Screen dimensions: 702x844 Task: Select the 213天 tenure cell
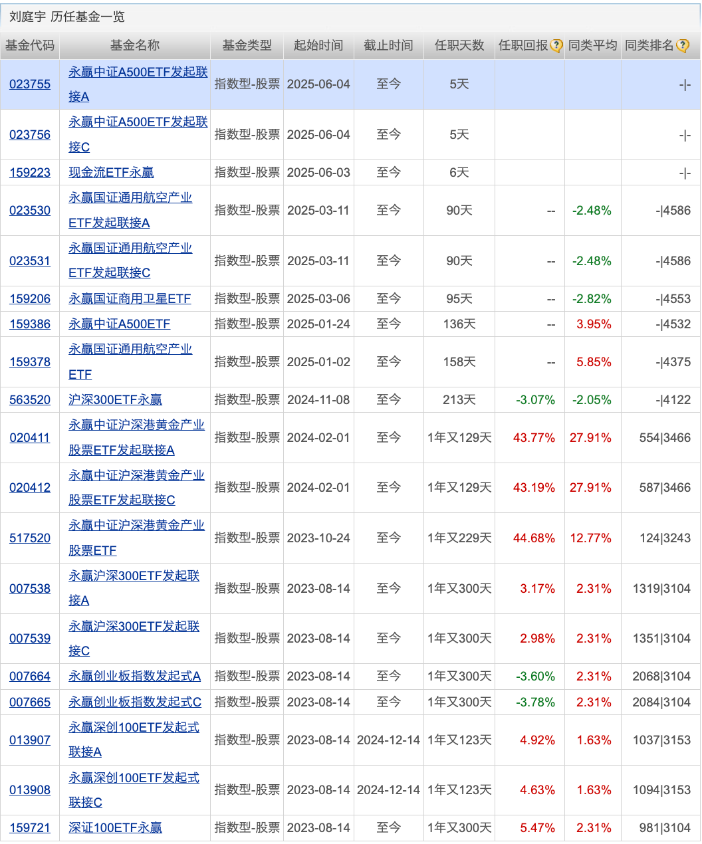pyautogui.click(x=459, y=400)
